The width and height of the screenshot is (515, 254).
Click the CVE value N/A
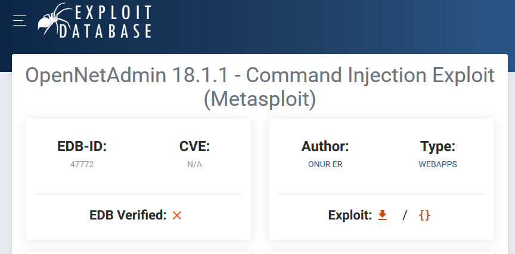click(x=194, y=165)
